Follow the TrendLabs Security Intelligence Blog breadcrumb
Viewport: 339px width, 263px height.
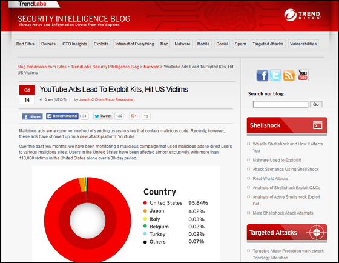coord(105,67)
